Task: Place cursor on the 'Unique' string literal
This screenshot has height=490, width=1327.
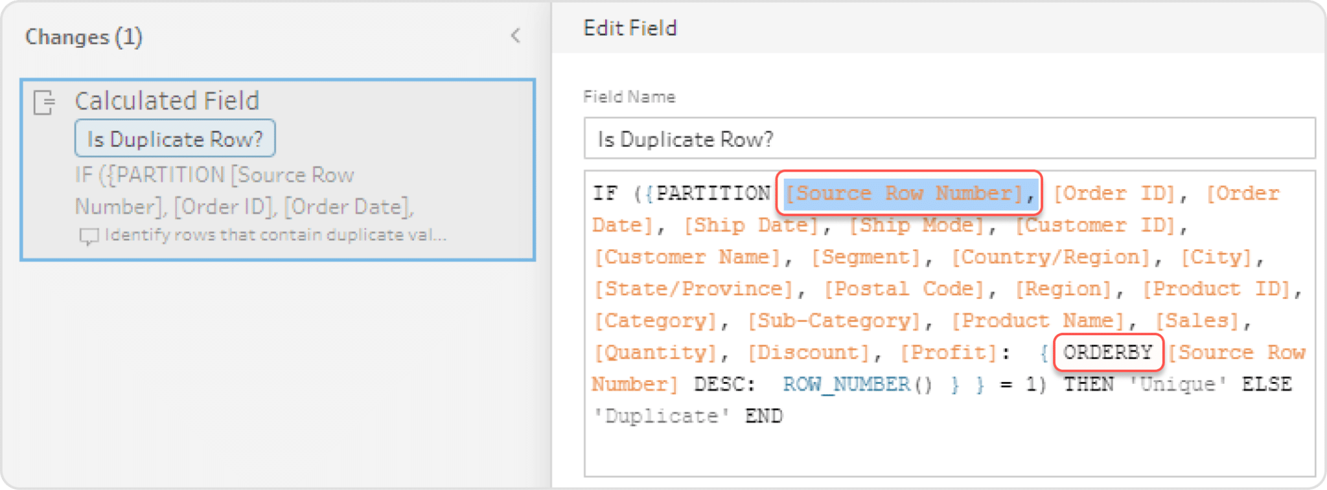Action: tap(1177, 384)
